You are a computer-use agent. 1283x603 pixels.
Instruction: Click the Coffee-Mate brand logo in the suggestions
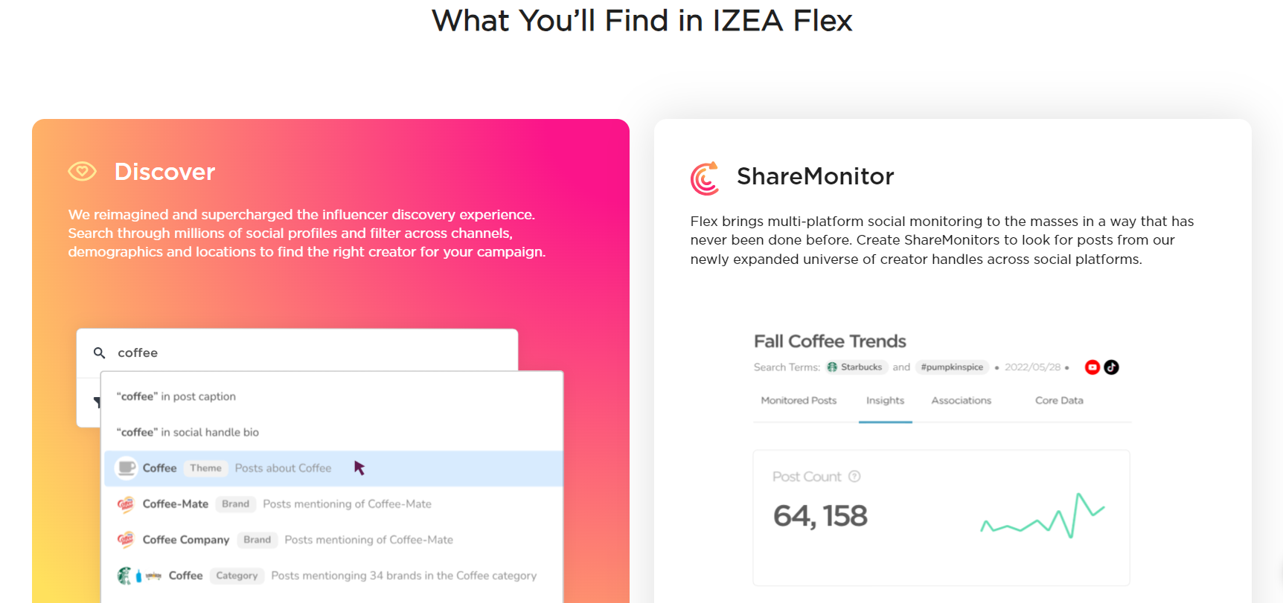[125, 503]
